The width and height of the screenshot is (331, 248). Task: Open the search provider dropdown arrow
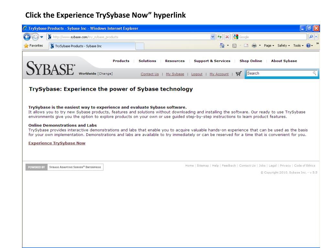pyautogui.click(x=316, y=37)
